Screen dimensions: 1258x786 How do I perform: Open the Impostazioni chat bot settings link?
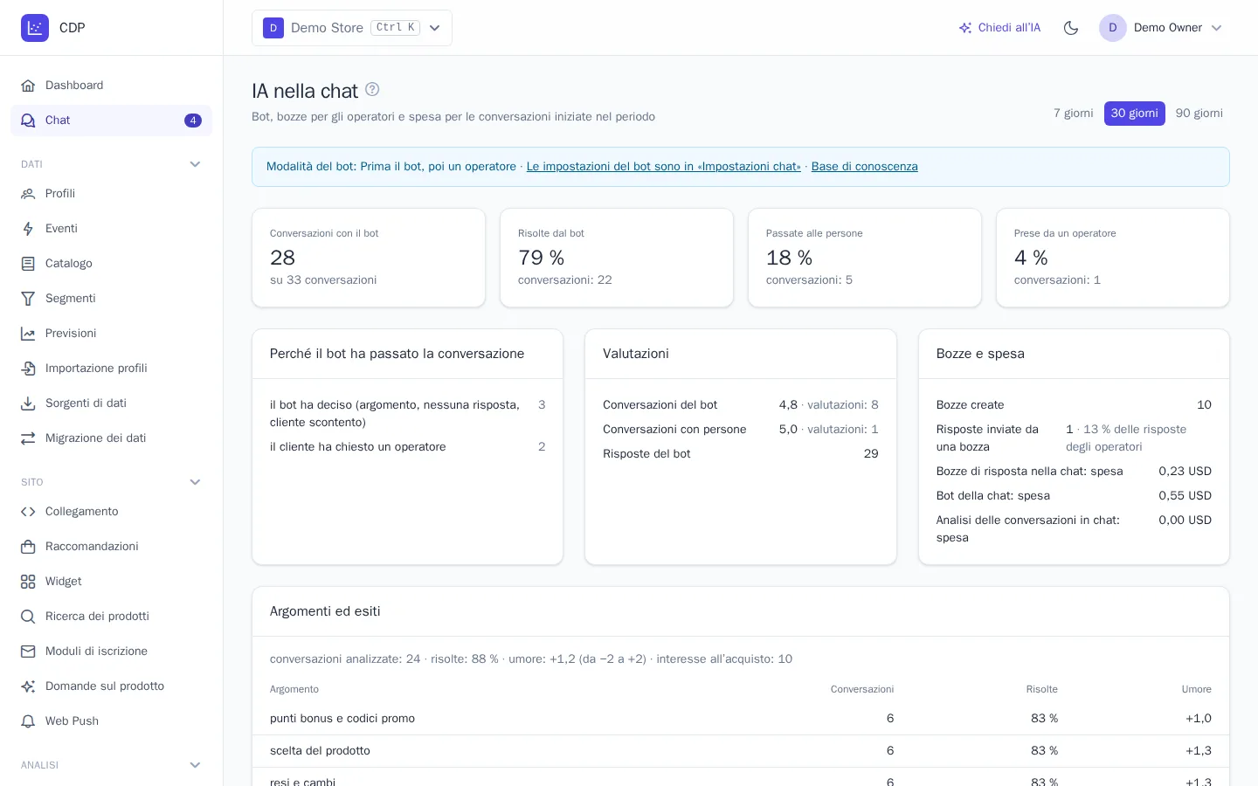click(x=664, y=167)
